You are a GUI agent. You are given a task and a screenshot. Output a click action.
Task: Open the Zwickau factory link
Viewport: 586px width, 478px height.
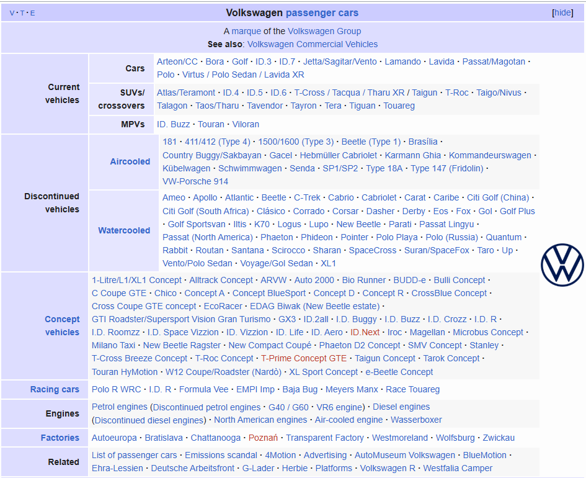pyautogui.click(x=499, y=438)
